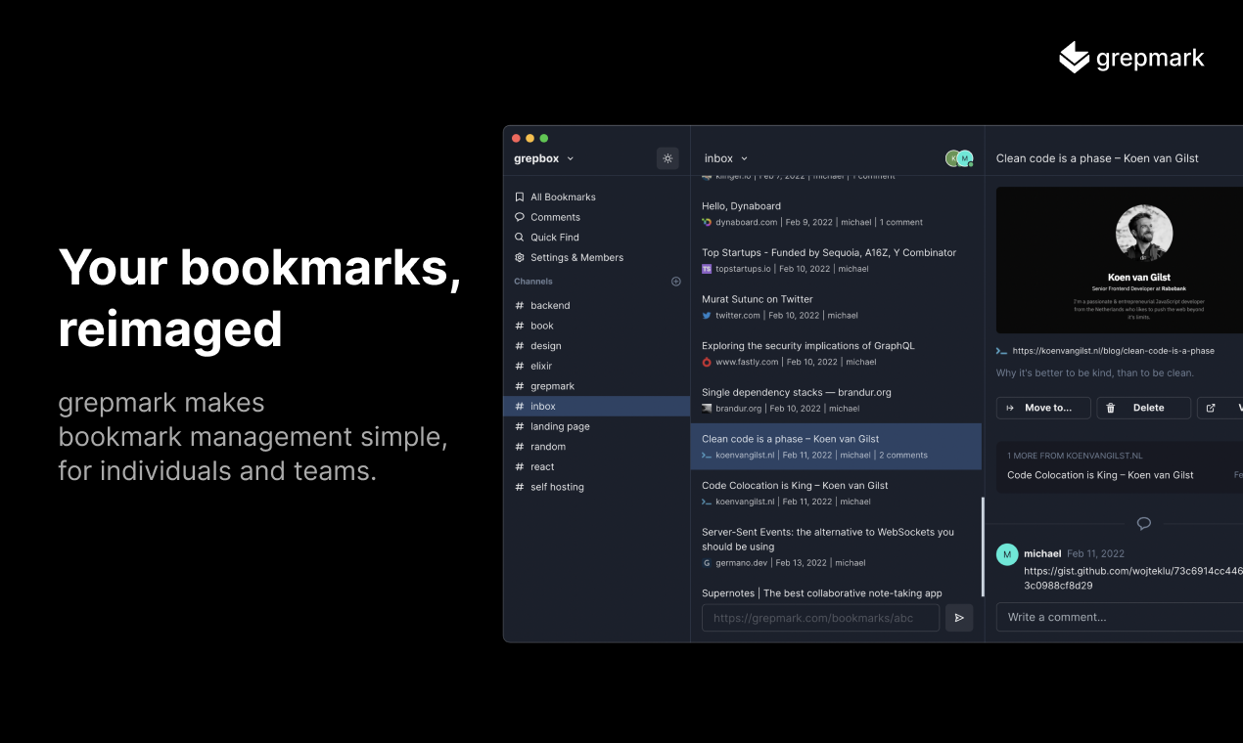Click the Write a comment field
1243x743 pixels.
pos(1120,617)
